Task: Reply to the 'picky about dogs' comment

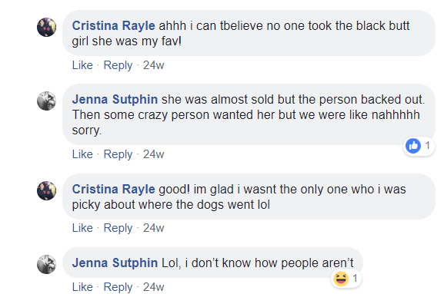Action: coord(118,228)
